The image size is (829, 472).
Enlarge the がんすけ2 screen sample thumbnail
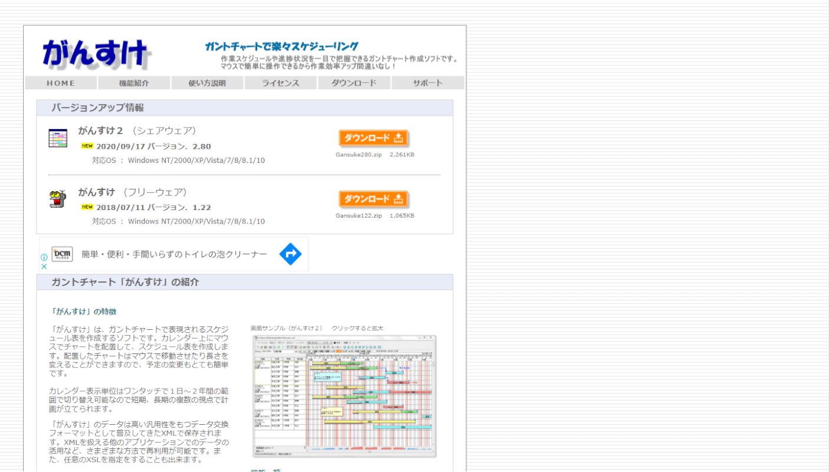344,395
